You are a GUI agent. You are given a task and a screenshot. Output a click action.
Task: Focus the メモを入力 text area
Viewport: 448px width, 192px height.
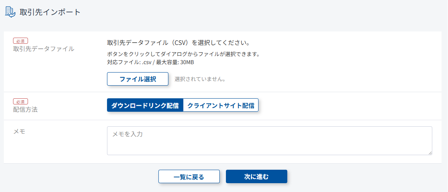268,141
